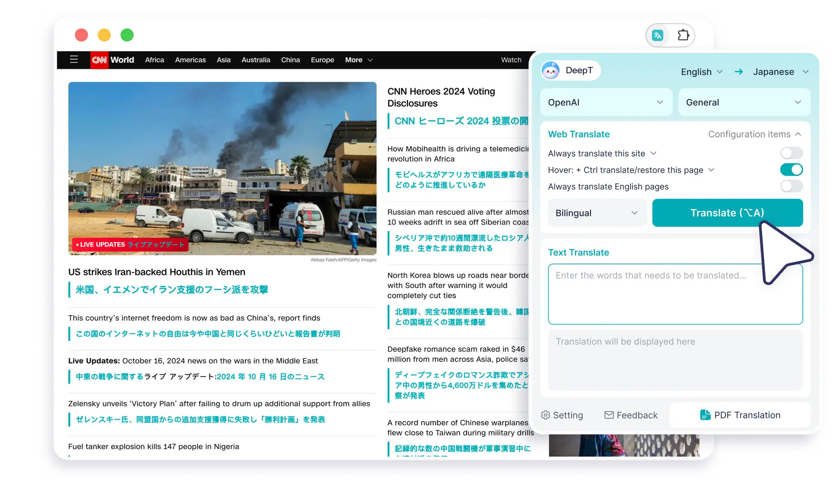Open PDF Translation

point(740,415)
